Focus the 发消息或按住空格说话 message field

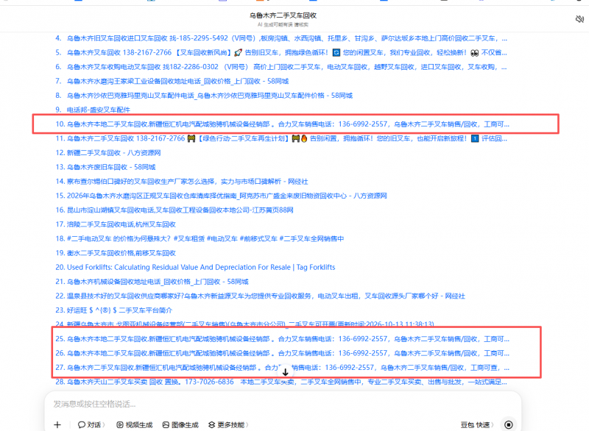283,404
